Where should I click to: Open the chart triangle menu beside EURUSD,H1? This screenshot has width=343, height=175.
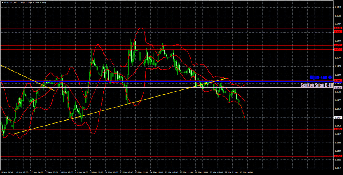click(x=2, y=2)
